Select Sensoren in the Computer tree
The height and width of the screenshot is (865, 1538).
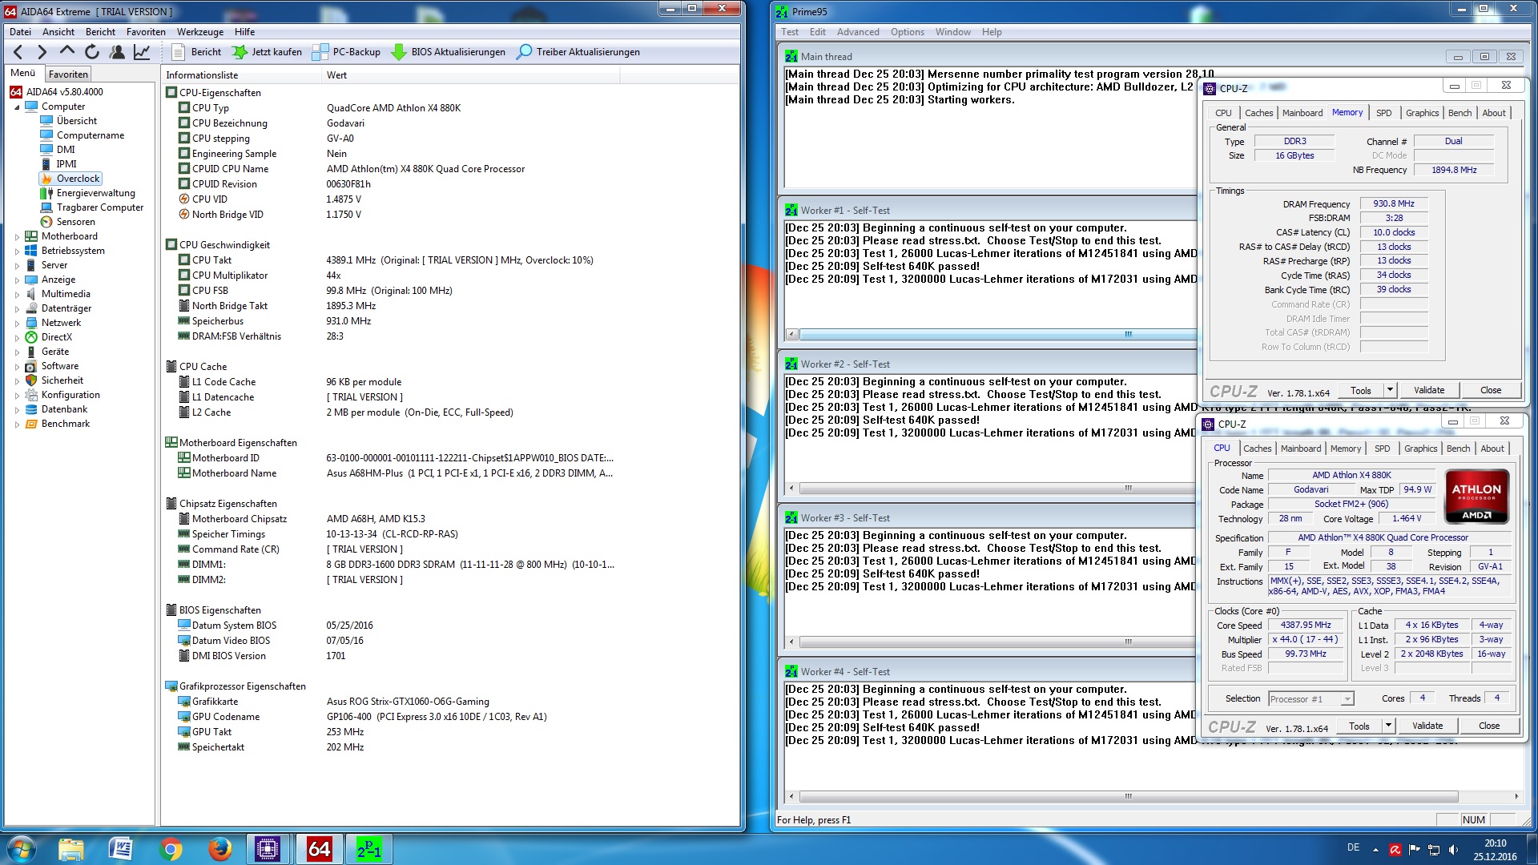click(75, 222)
